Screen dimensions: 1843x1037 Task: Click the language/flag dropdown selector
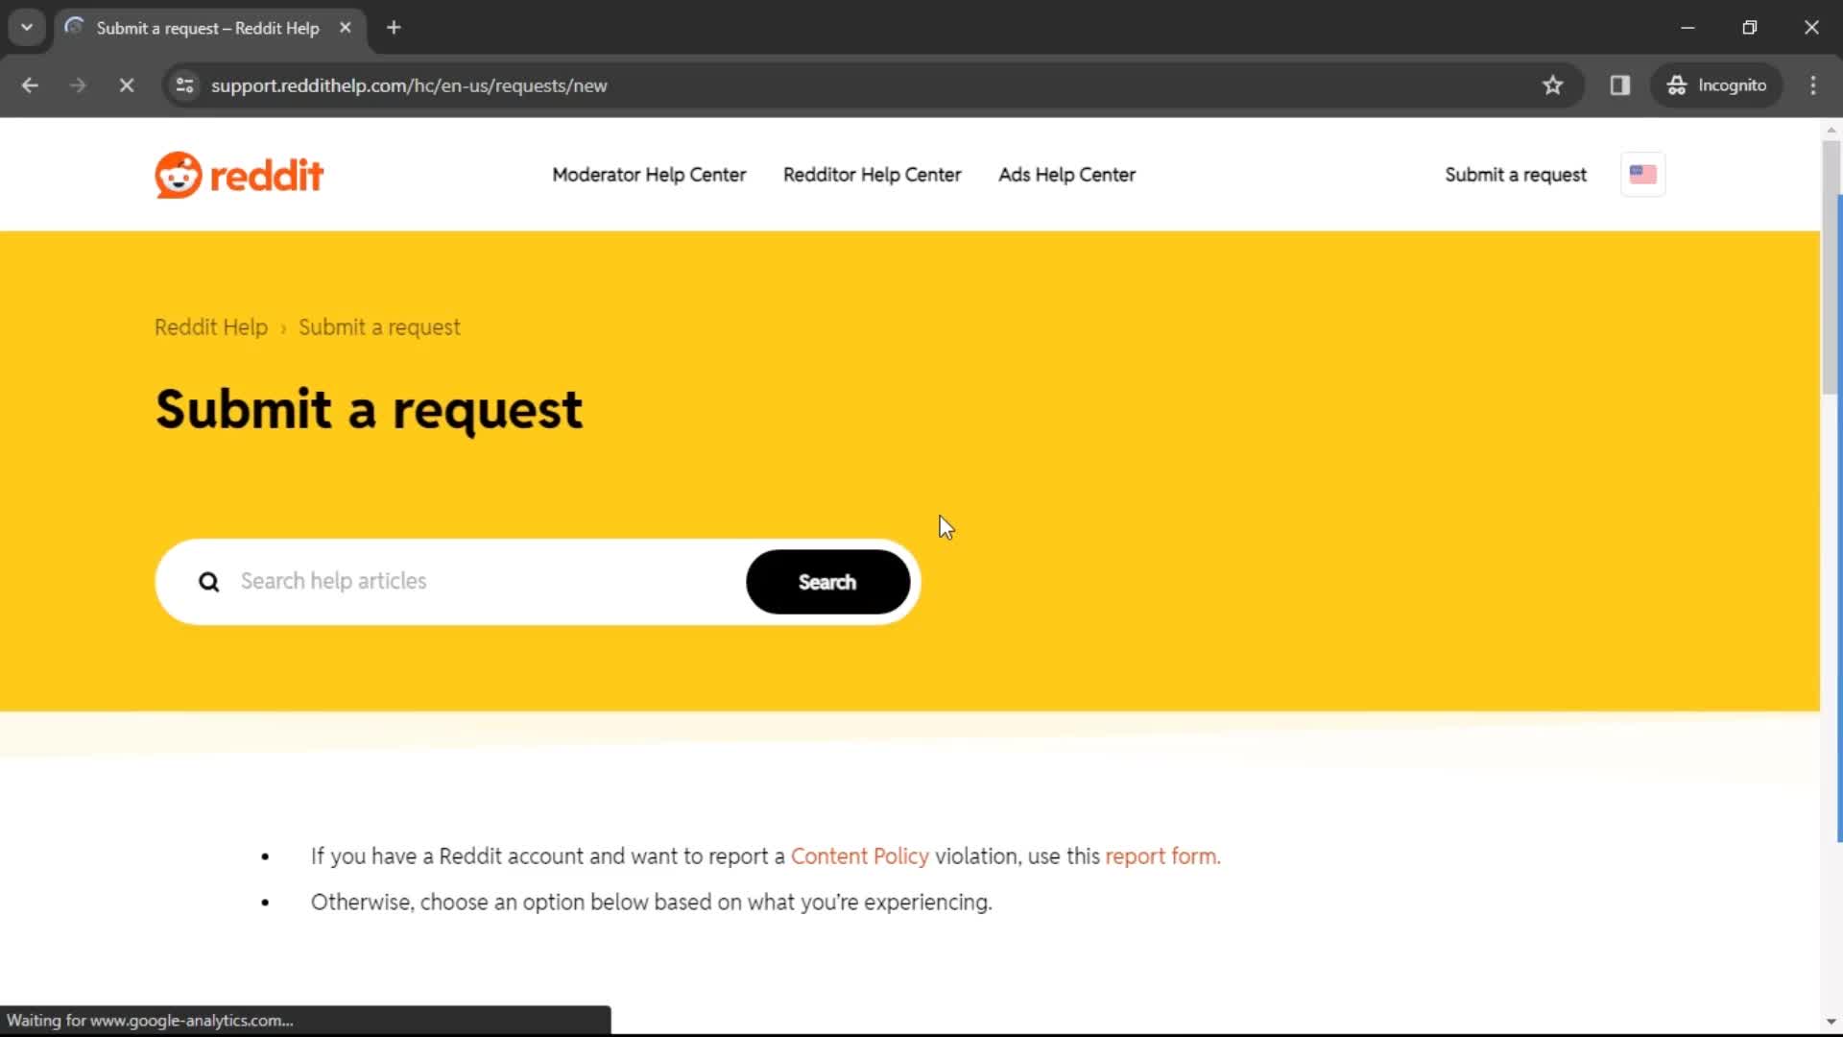point(1643,174)
